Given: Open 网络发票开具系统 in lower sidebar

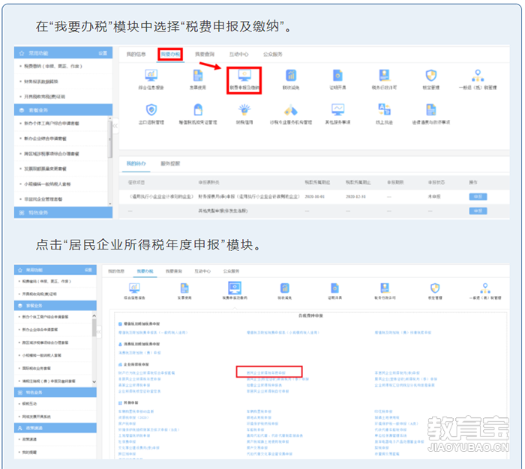Looking at the screenshot, I should [36, 417].
